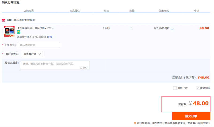Click the orange location pin icon at bottom
Viewport: 214px width, 127px height.
pyautogui.click(x=135, y=123)
